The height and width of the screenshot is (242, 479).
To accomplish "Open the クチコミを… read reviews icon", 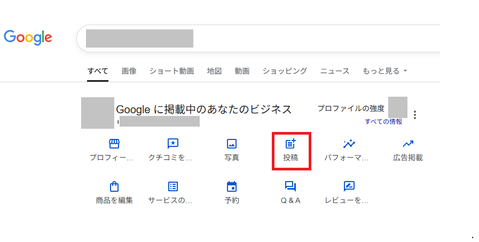I will point(173,144).
